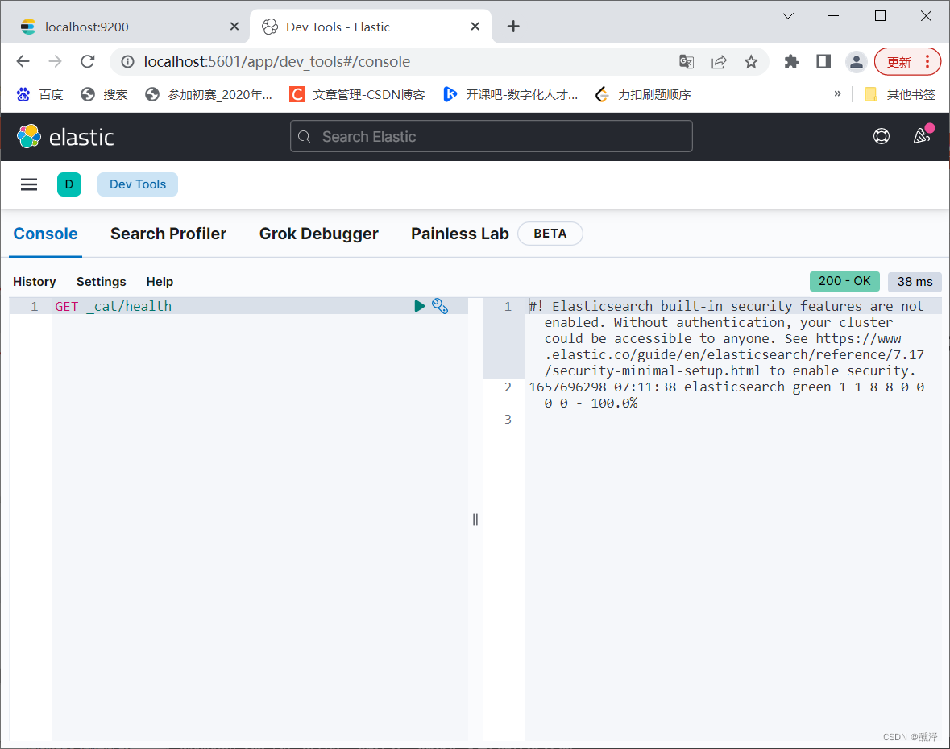
Task: Translate this page icon
Action: [x=686, y=61]
